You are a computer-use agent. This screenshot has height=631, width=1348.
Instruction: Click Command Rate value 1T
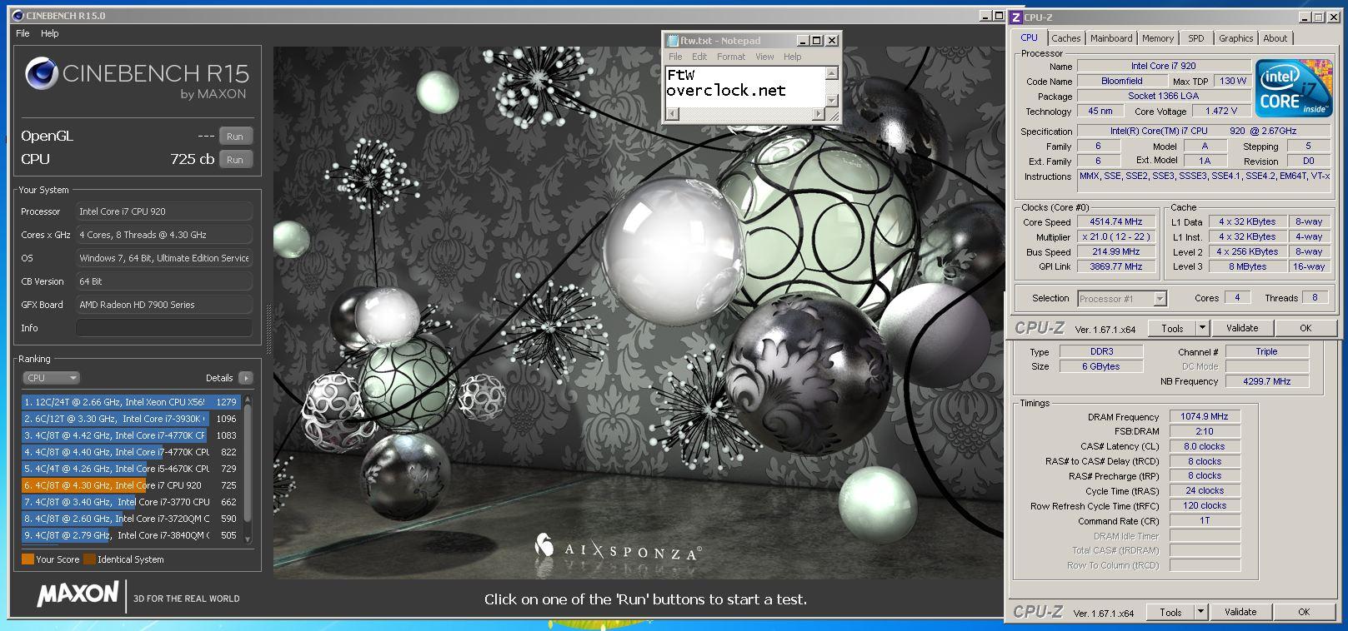pyautogui.click(x=1205, y=520)
